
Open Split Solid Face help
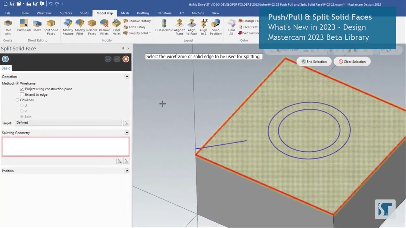click(x=5, y=59)
